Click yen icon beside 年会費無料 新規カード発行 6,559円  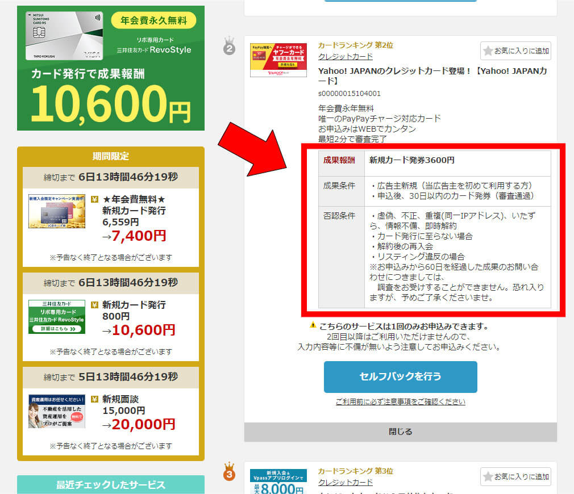[x=94, y=199]
